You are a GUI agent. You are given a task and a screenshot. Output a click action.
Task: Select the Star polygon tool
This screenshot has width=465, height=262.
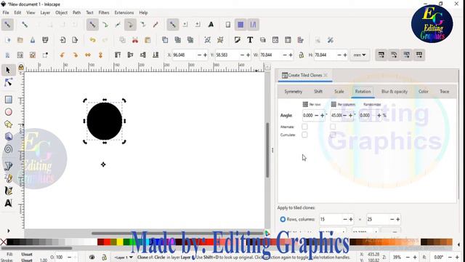click(x=8, y=124)
